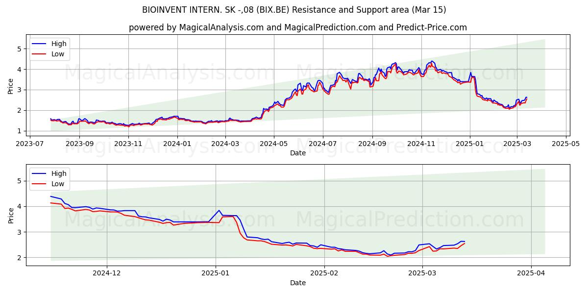Viewport: 588px width, 294px height.
Task: Click the top chart 'Price' axis label
Action: click(11, 86)
